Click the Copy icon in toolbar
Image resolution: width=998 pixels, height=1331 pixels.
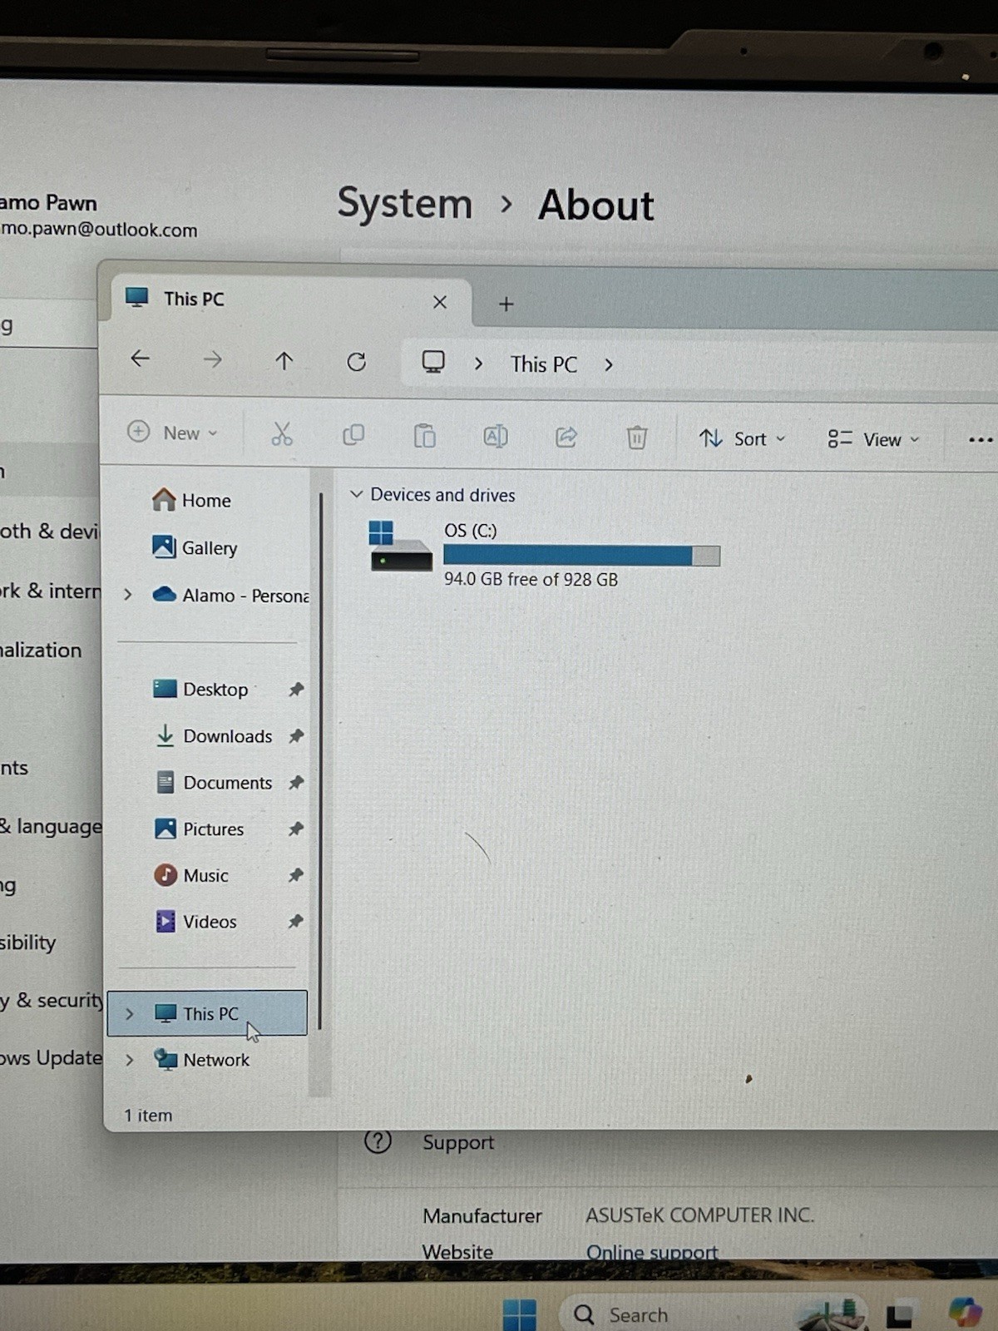353,434
